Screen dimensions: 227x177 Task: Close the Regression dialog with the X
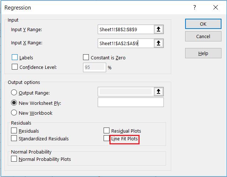point(216,7)
